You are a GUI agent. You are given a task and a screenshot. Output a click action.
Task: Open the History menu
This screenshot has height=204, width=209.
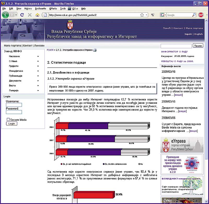[28, 9]
